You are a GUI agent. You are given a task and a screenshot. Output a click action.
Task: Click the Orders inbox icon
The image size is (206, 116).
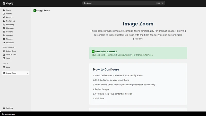click(x=4, y=14)
